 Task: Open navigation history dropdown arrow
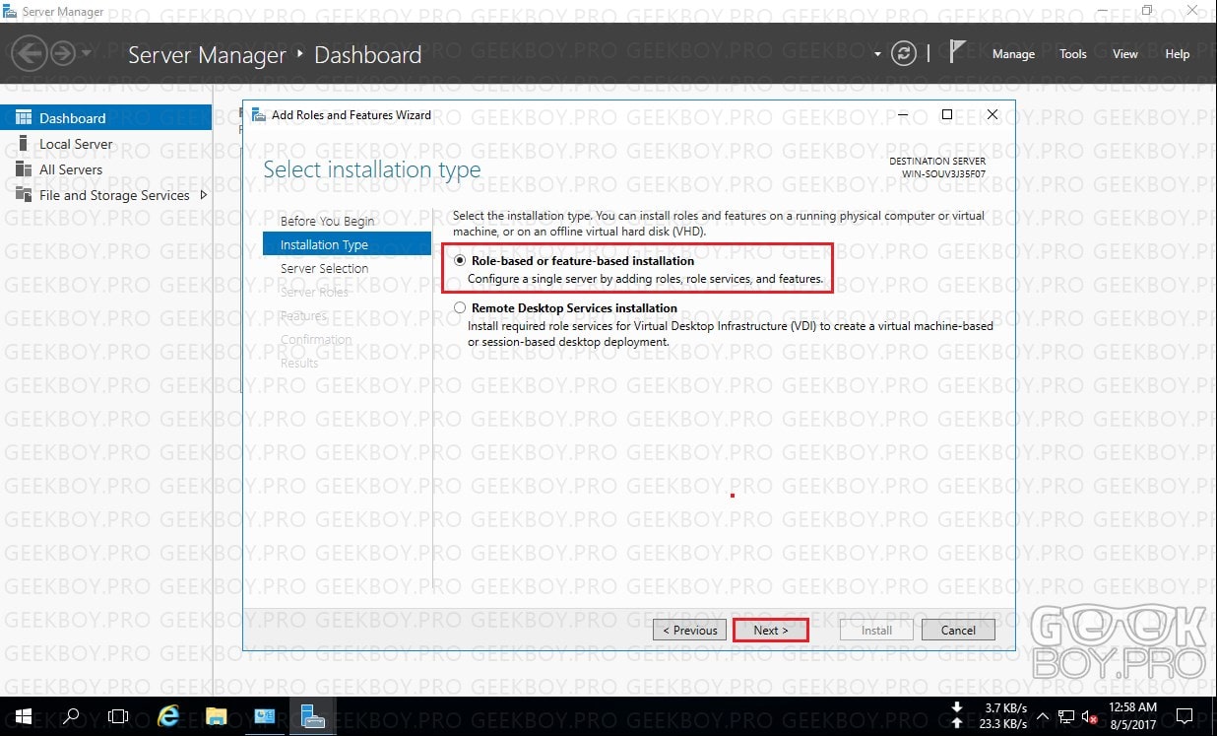(x=87, y=53)
